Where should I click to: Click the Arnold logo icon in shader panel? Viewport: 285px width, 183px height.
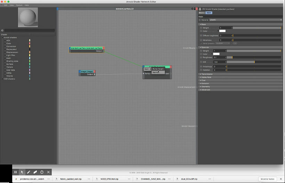(x=200, y=9)
